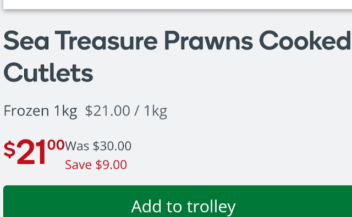
Task: Click the $21.00 / 1kg unit price
Action: coord(126,111)
